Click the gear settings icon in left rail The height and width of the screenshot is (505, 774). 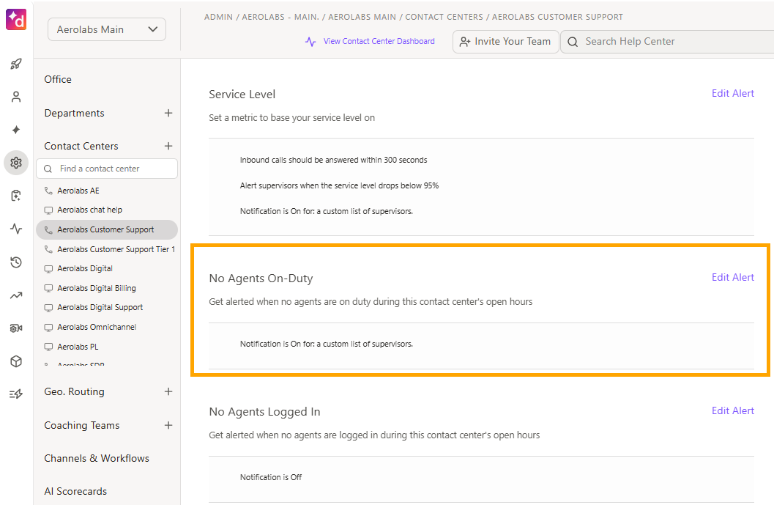pyautogui.click(x=16, y=163)
